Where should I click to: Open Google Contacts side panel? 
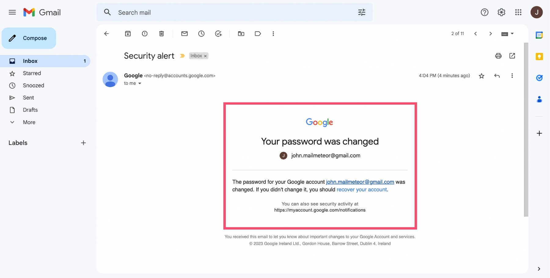pyautogui.click(x=540, y=99)
